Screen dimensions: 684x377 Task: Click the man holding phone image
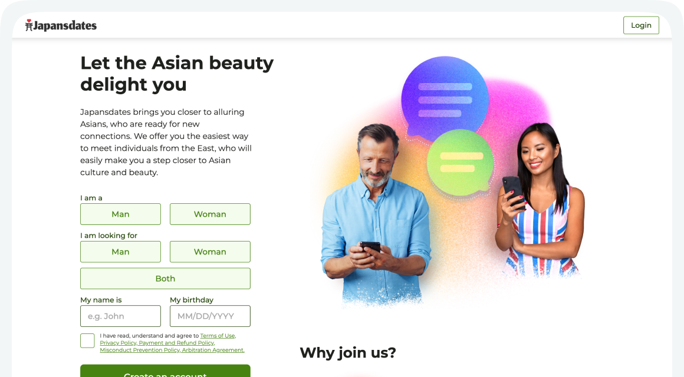click(x=376, y=214)
